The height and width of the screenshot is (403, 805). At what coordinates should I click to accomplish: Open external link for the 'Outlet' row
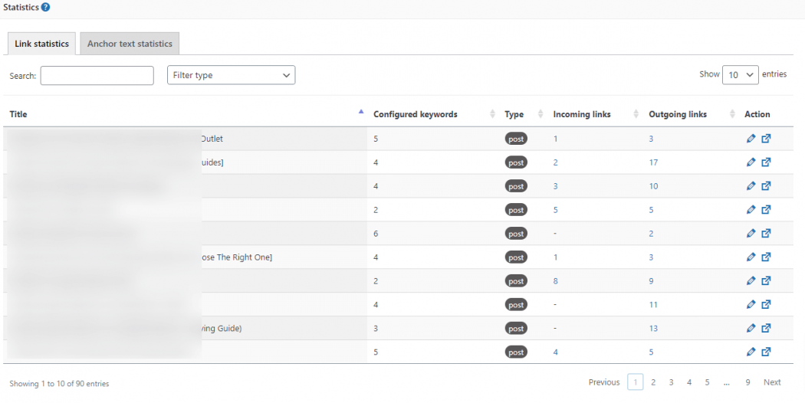point(766,139)
